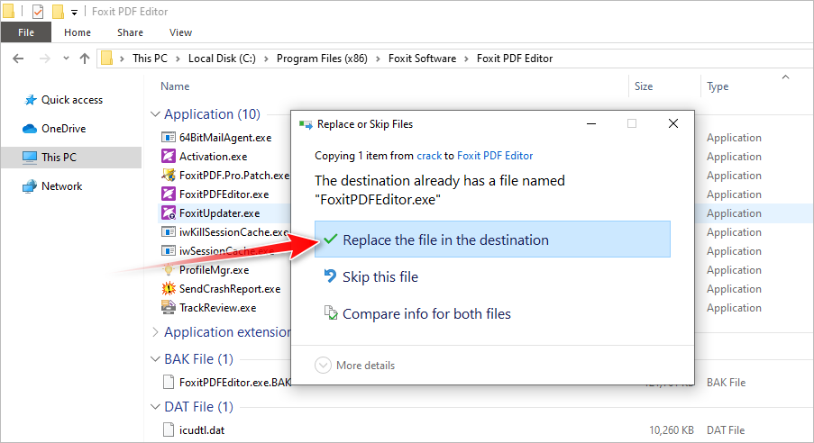
Task: Click the OneDrive cloud icon in sidebar
Action: (x=30, y=129)
